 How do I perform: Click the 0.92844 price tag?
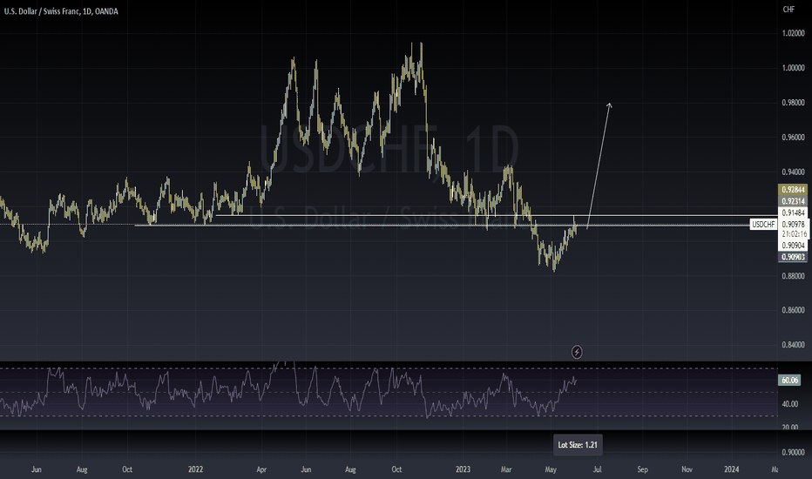tap(793, 190)
